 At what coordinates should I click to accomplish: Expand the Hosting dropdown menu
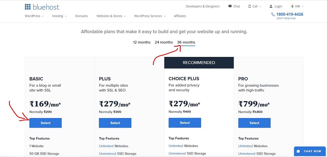point(59,16)
